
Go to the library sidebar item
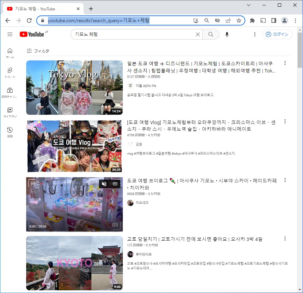[x=10, y=112]
